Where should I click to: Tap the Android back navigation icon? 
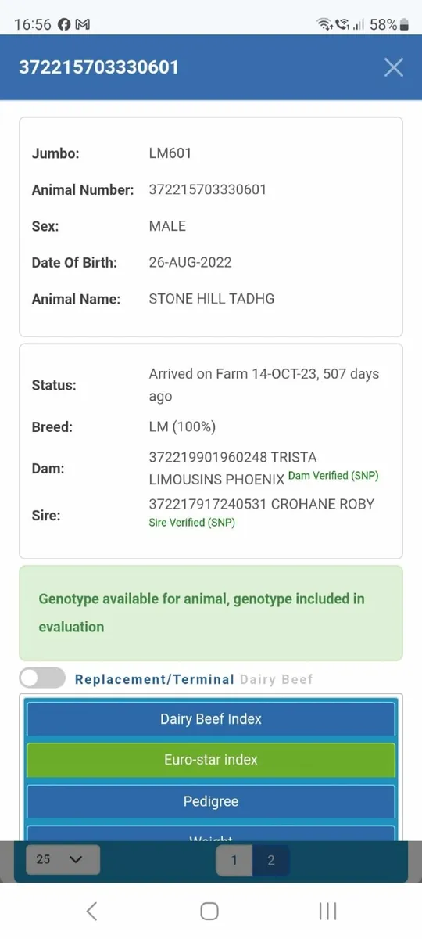[x=91, y=911]
